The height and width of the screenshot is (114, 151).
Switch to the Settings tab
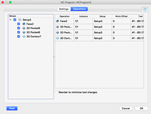coord(64,9)
